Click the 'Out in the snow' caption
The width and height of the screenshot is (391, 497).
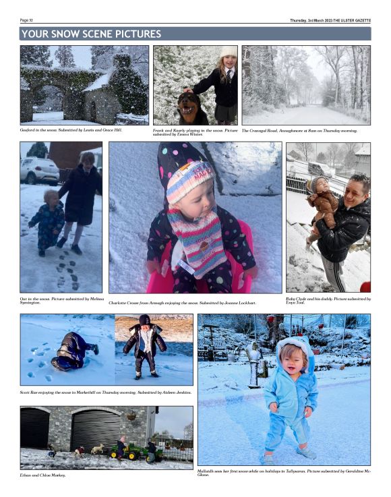62,301
